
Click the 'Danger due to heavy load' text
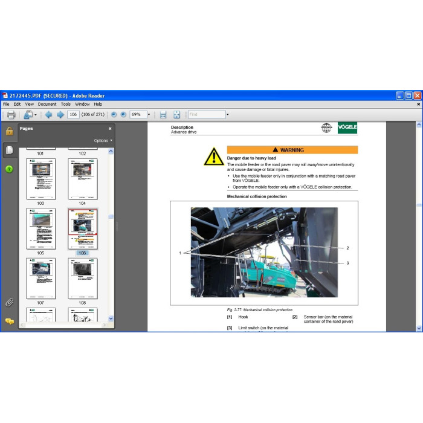click(x=251, y=158)
